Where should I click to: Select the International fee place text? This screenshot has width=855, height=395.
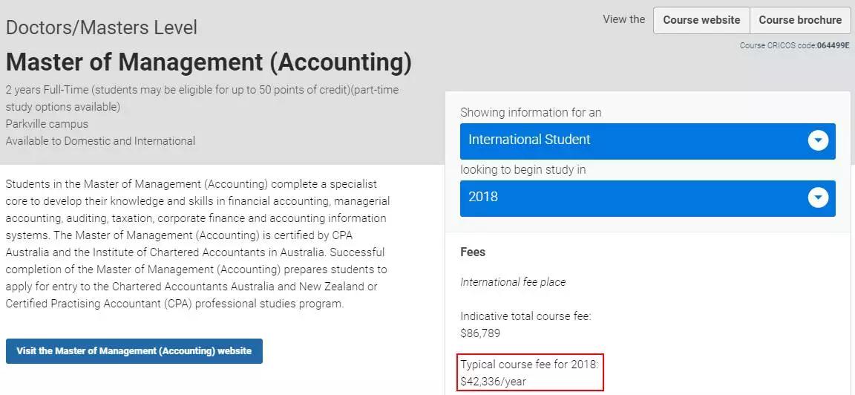pos(513,282)
